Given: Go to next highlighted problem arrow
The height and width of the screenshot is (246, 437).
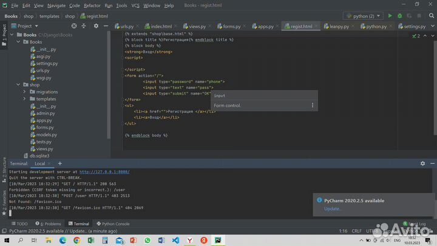Looking at the screenshot, I should pyautogui.click(x=433, y=36).
